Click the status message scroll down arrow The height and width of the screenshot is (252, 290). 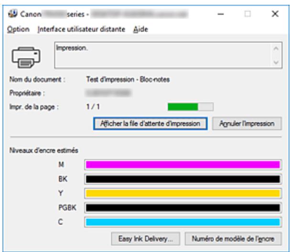pos(276,62)
